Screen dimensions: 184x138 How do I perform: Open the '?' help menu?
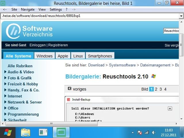click(x=66, y=9)
